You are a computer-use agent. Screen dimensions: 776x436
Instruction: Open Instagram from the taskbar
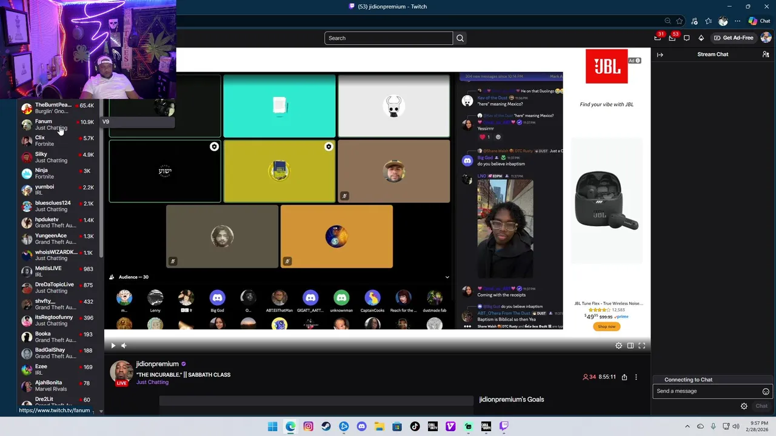coord(309,426)
